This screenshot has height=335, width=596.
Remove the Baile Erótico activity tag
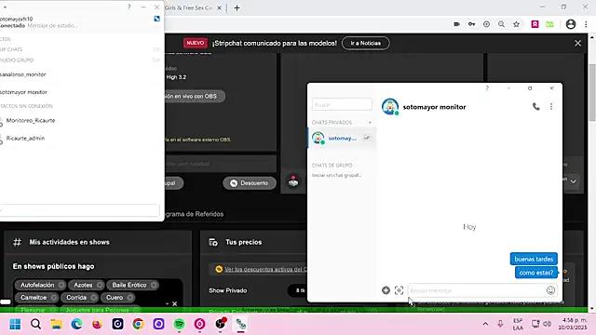(154, 285)
